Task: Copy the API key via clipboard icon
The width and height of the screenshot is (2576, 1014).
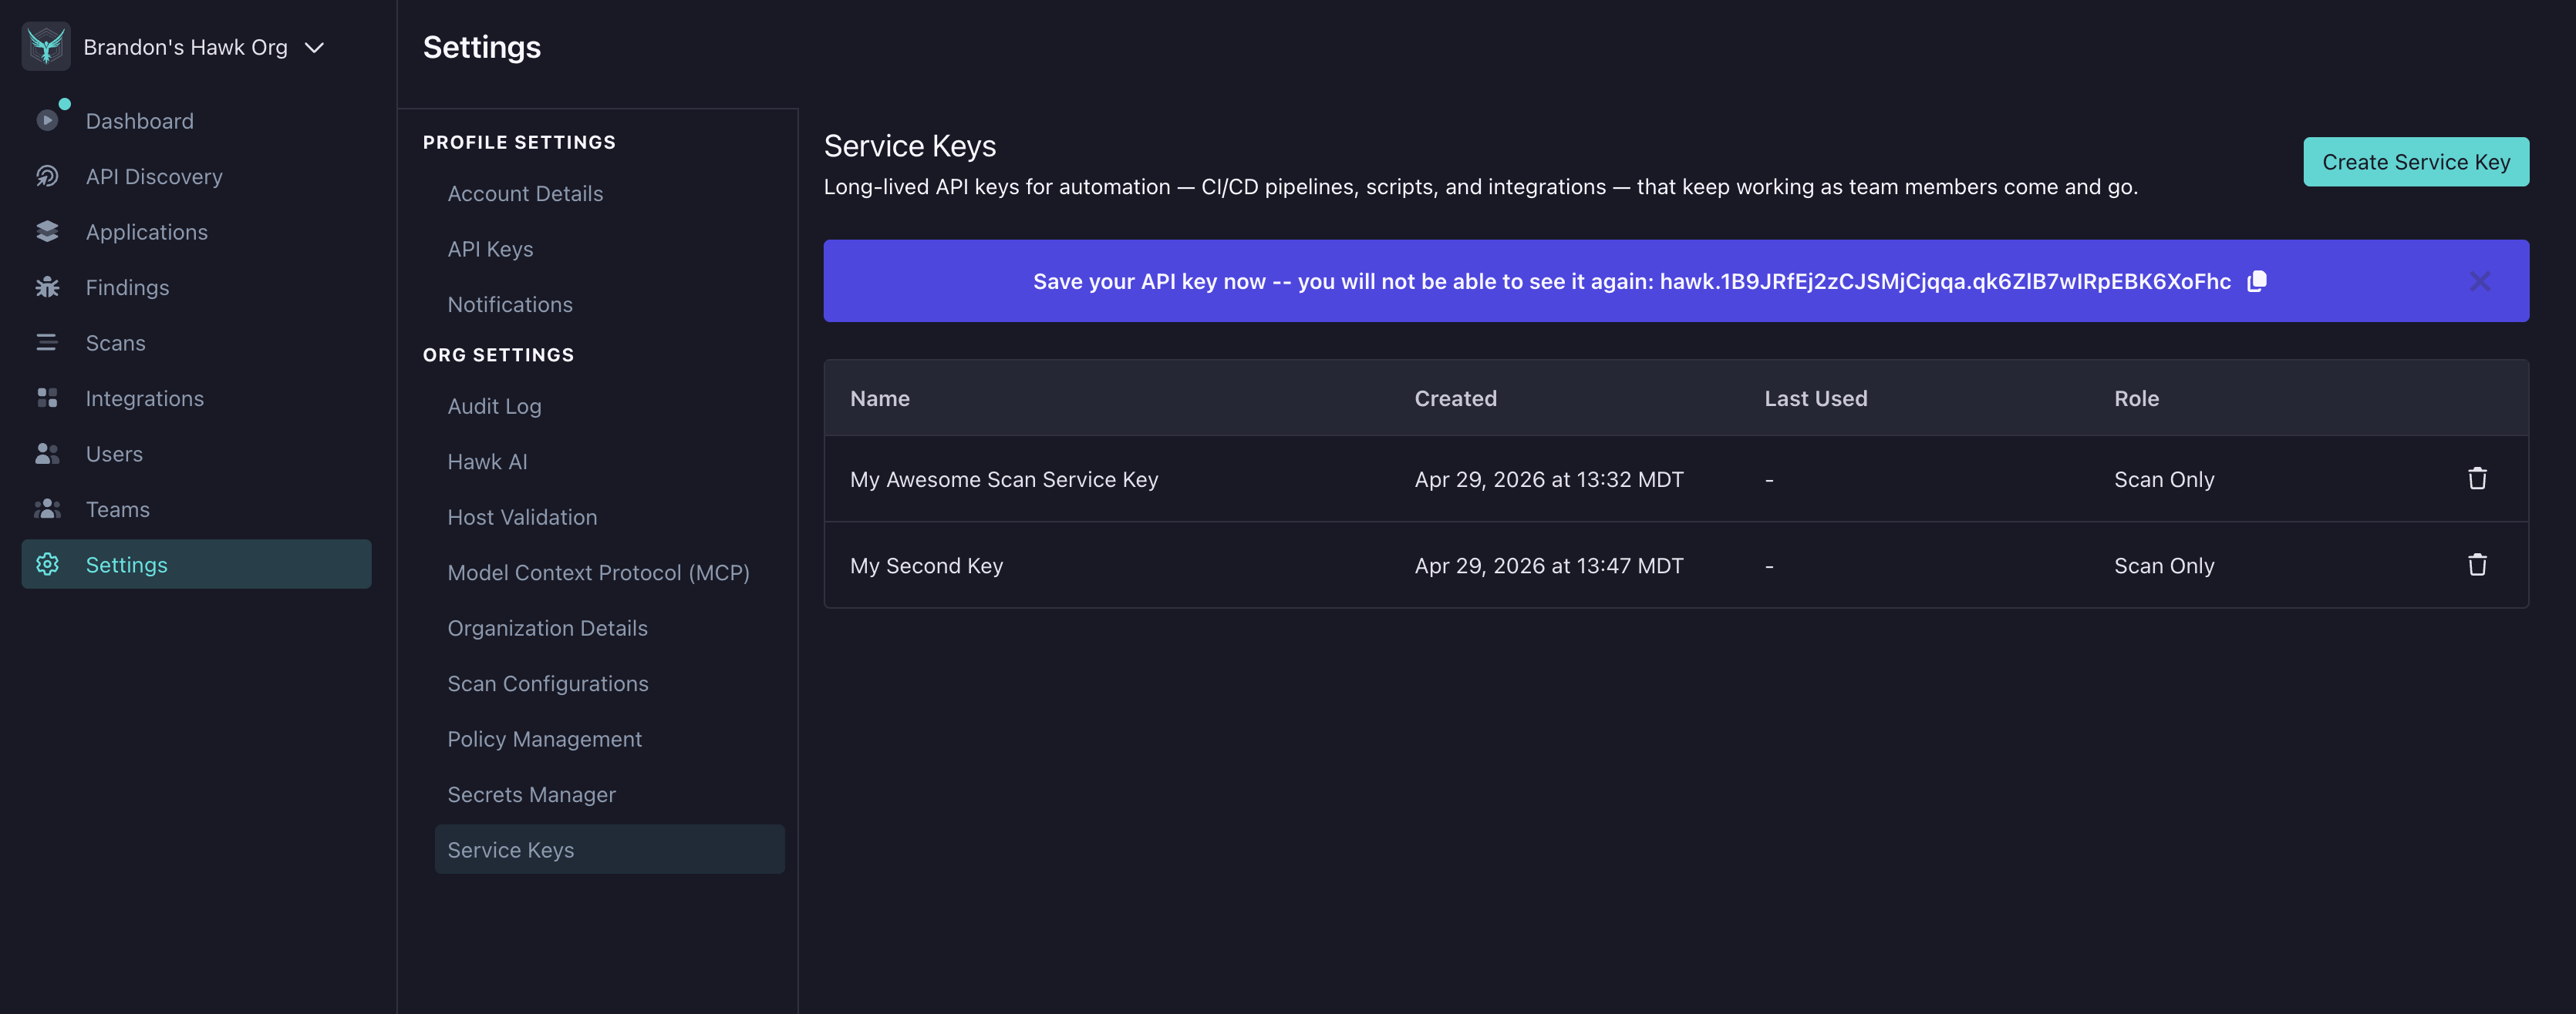Action: pyautogui.click(x=2256, y=280)
